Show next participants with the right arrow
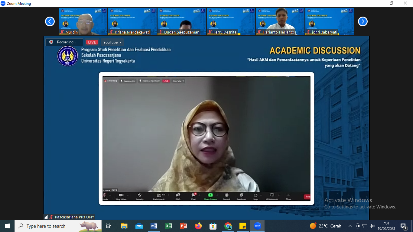 363,21
